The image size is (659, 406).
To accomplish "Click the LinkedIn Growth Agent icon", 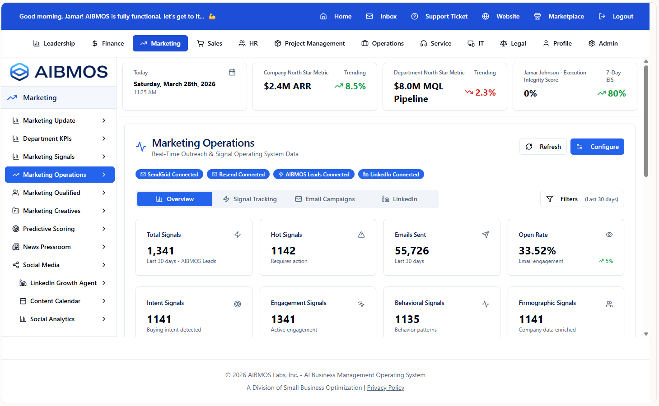I will click(x=23, y=283).
